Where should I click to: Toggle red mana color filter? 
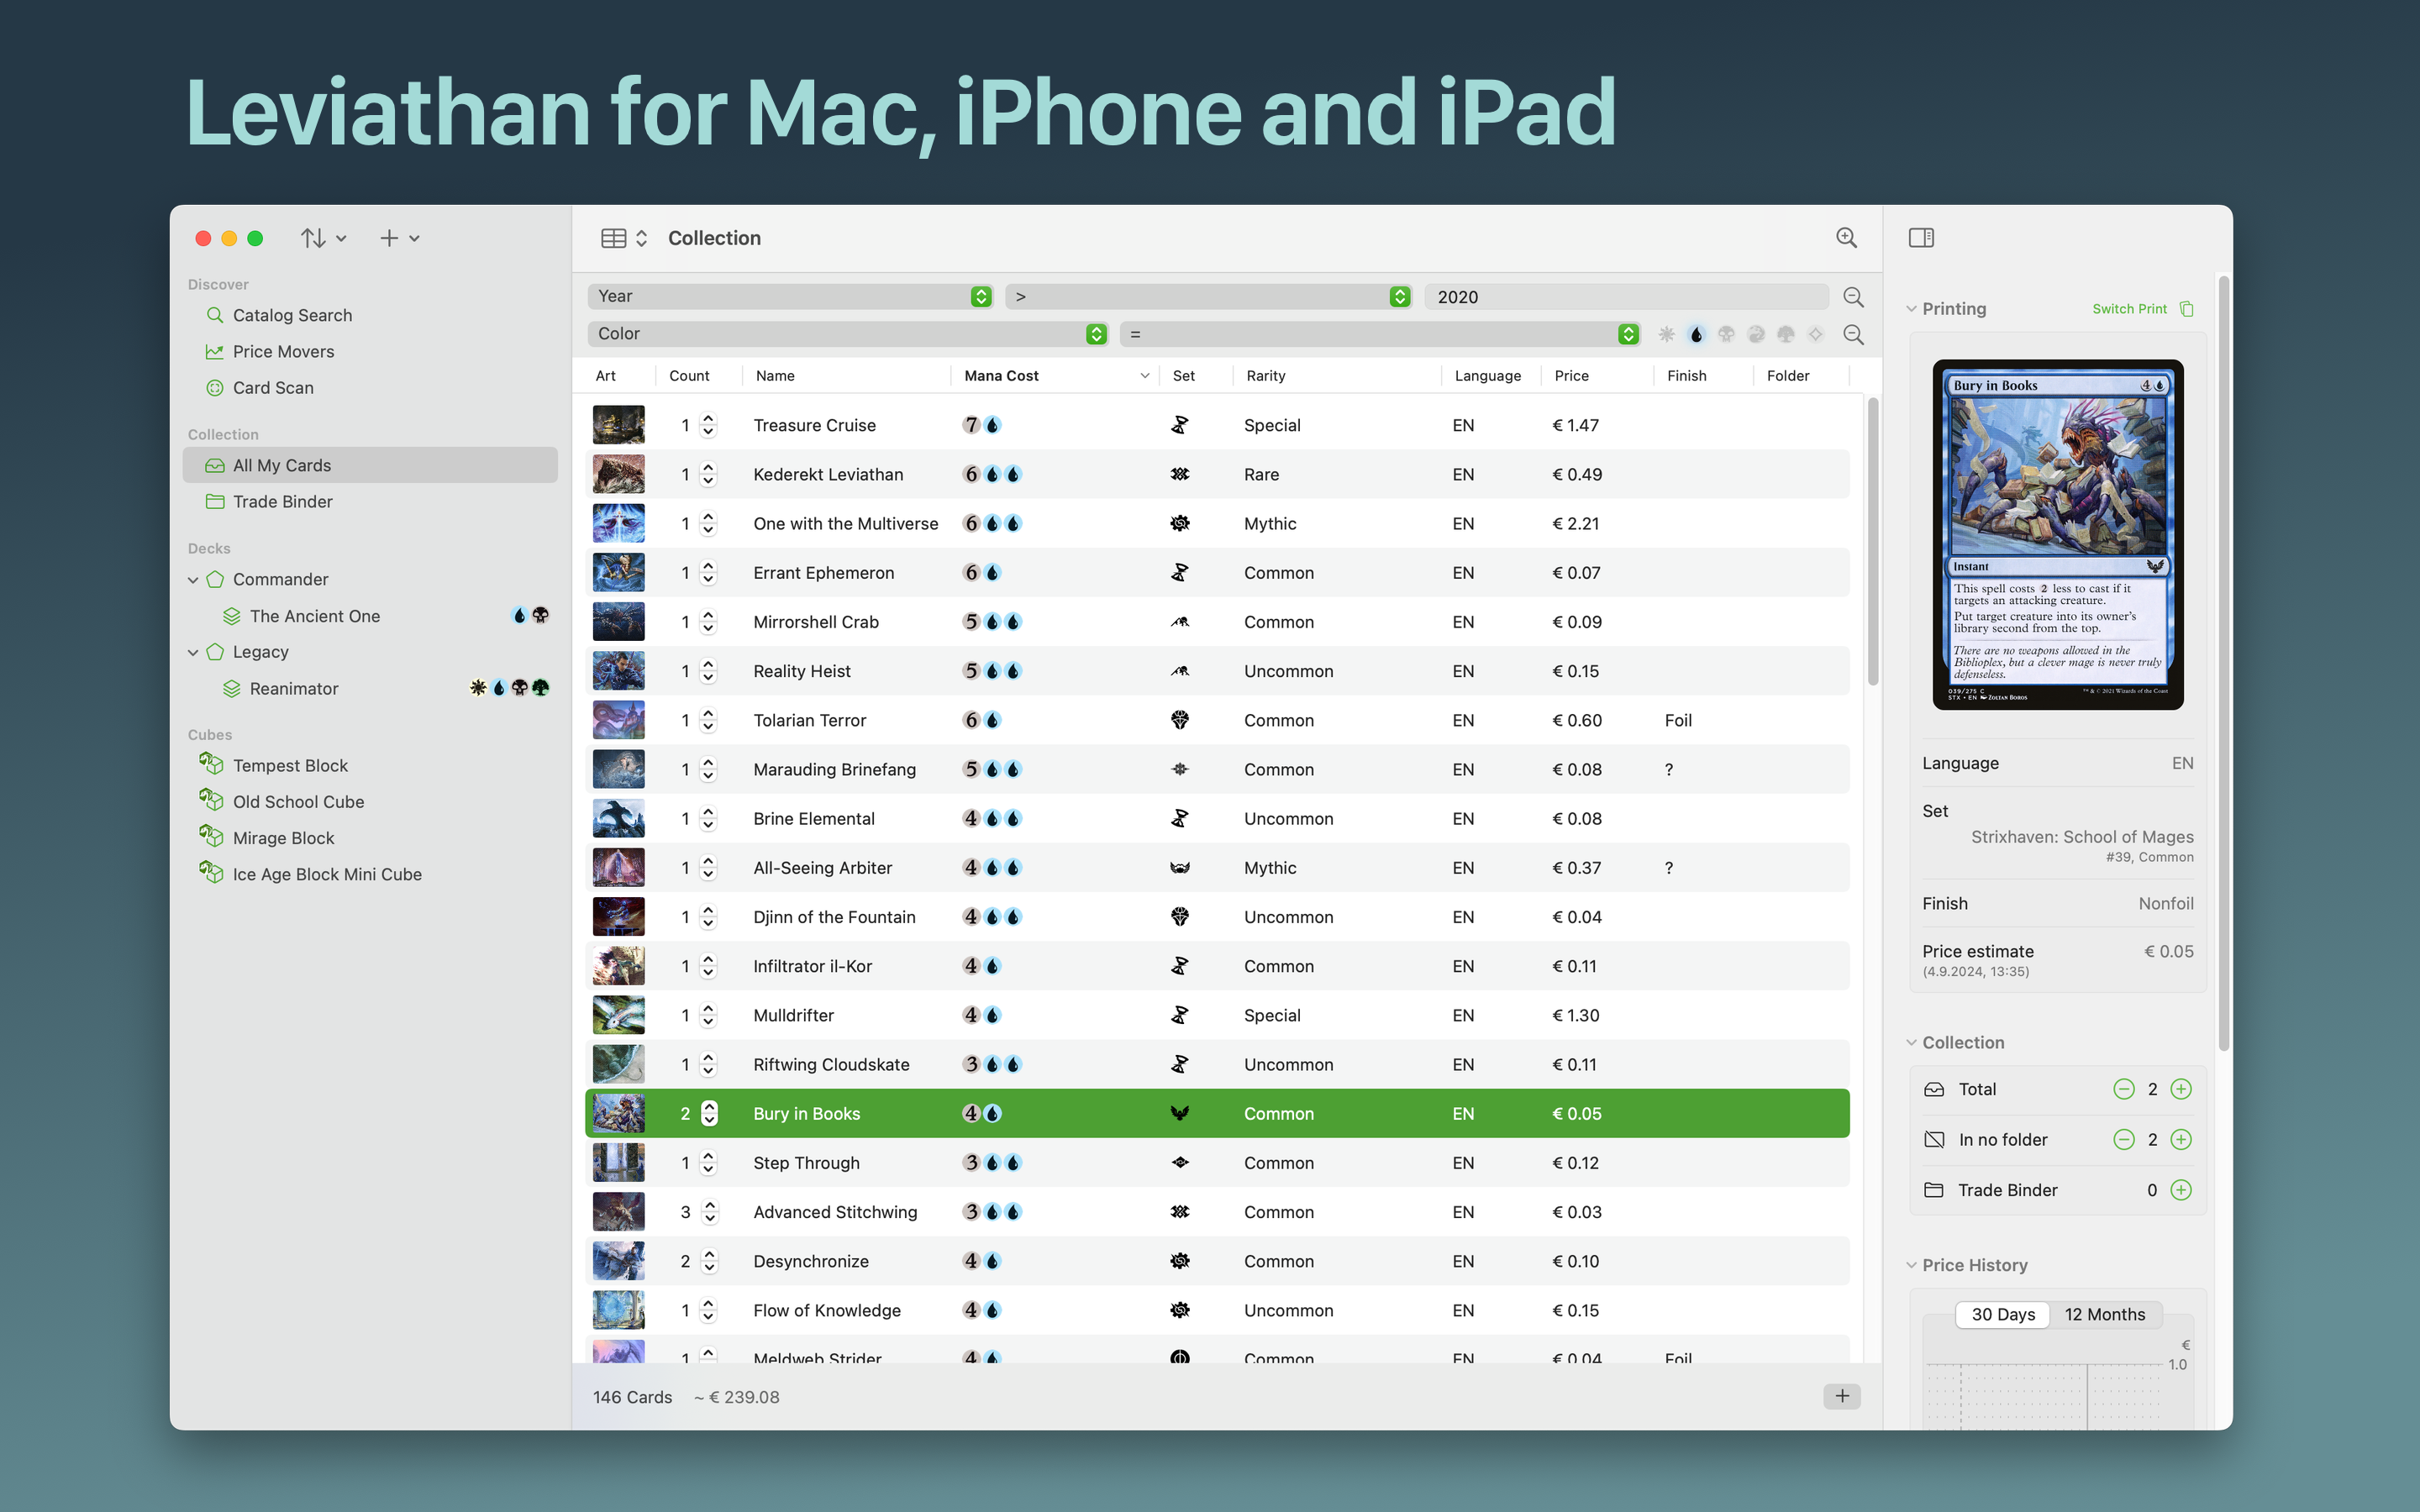click(x=1756, y=334)
